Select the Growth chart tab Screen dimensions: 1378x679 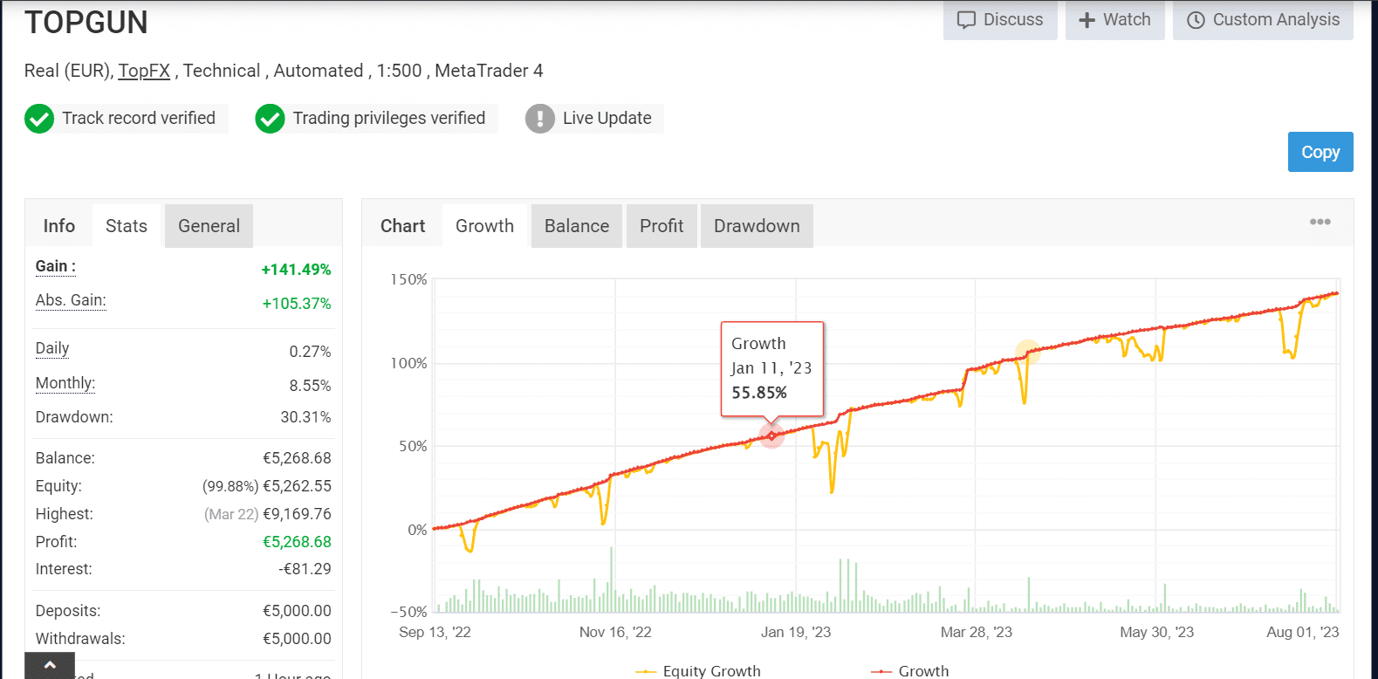click(484, 226)
